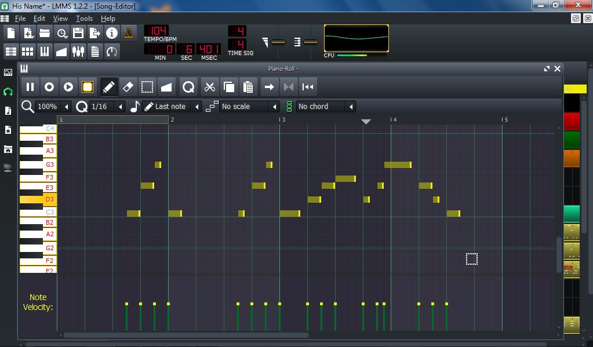Open My Home sidebar tab
This screenshot has width=593, height=347.
pyautogui.click(x=8, y=149)
